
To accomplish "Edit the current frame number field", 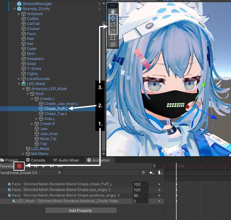I will point(158,166).
